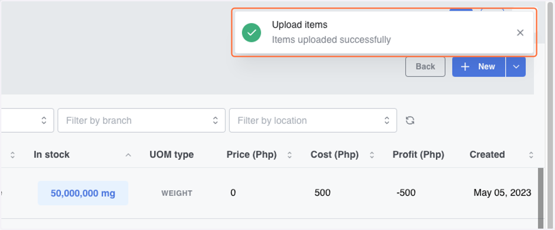Click the sort arrows left of In stock

pyautogui.click(x=12, y=155)
